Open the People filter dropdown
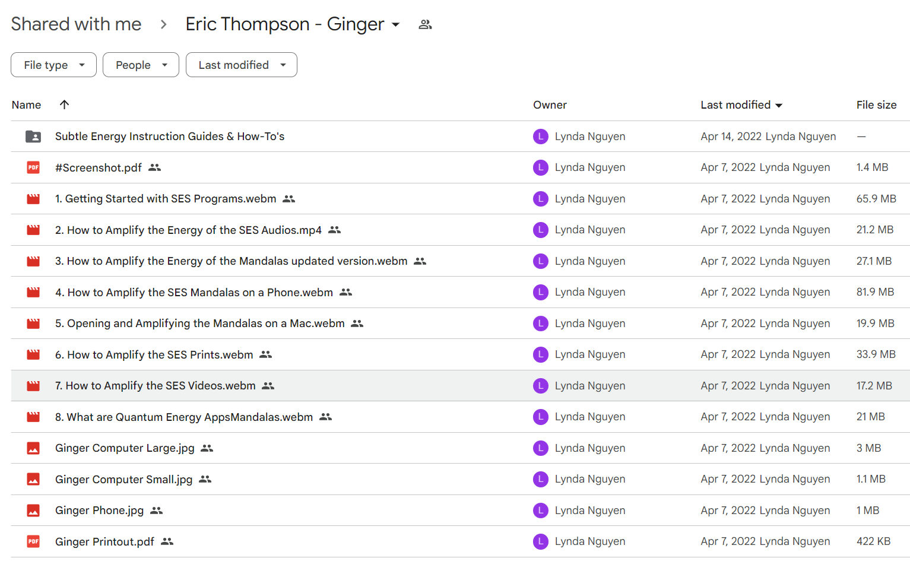The image size is (910, 577). pos(141,65)
